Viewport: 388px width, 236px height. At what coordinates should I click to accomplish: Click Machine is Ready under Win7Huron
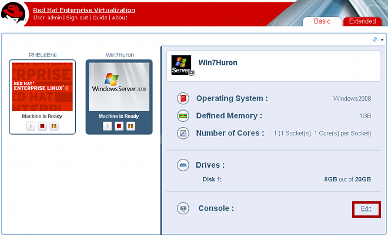pos(119,116)
